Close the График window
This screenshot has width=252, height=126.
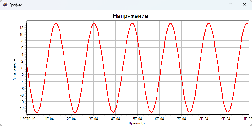pos(245,5)
